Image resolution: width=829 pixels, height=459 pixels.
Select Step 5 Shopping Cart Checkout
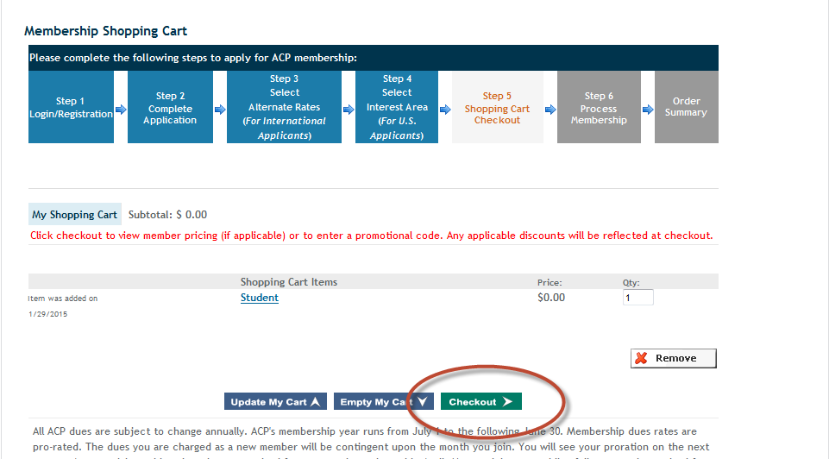[497, 108]
